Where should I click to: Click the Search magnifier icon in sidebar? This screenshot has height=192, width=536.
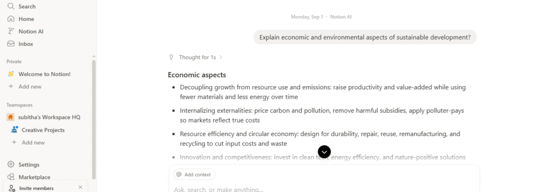(11, 6)
